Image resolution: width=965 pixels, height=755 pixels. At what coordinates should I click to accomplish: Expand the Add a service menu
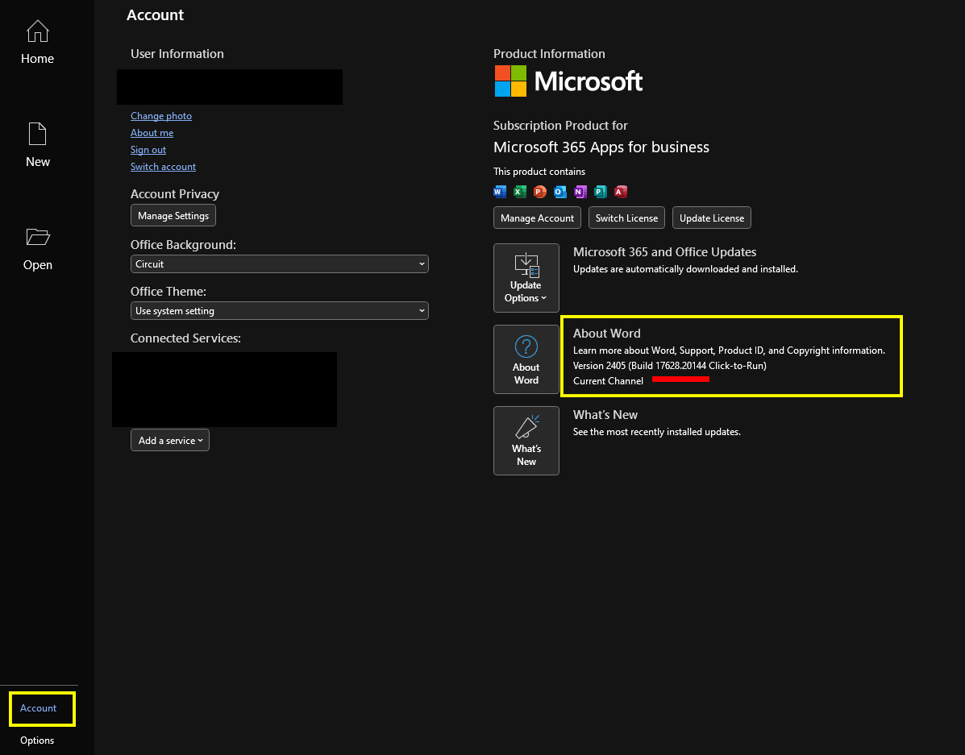coord(170,441)
